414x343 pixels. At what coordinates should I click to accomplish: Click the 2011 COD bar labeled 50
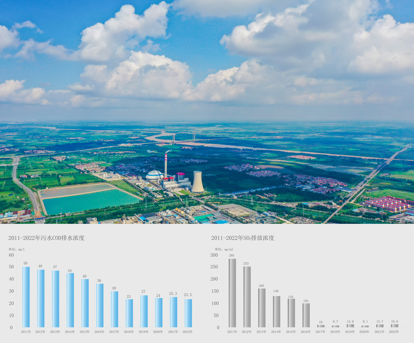26,297
